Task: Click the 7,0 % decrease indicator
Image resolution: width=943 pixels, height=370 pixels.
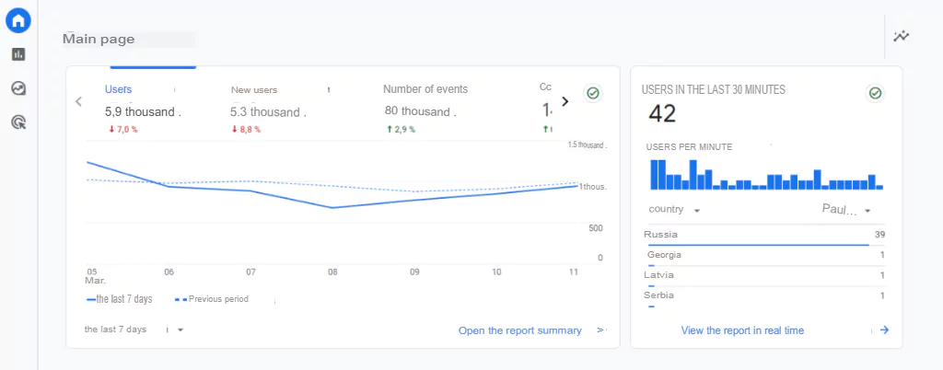Action: point(123,129)
